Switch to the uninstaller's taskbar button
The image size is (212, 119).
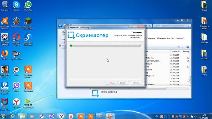click(x=110, y=116)
